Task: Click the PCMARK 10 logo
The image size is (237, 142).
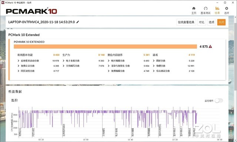Action: pyautogui.click(x=31, y=11)
